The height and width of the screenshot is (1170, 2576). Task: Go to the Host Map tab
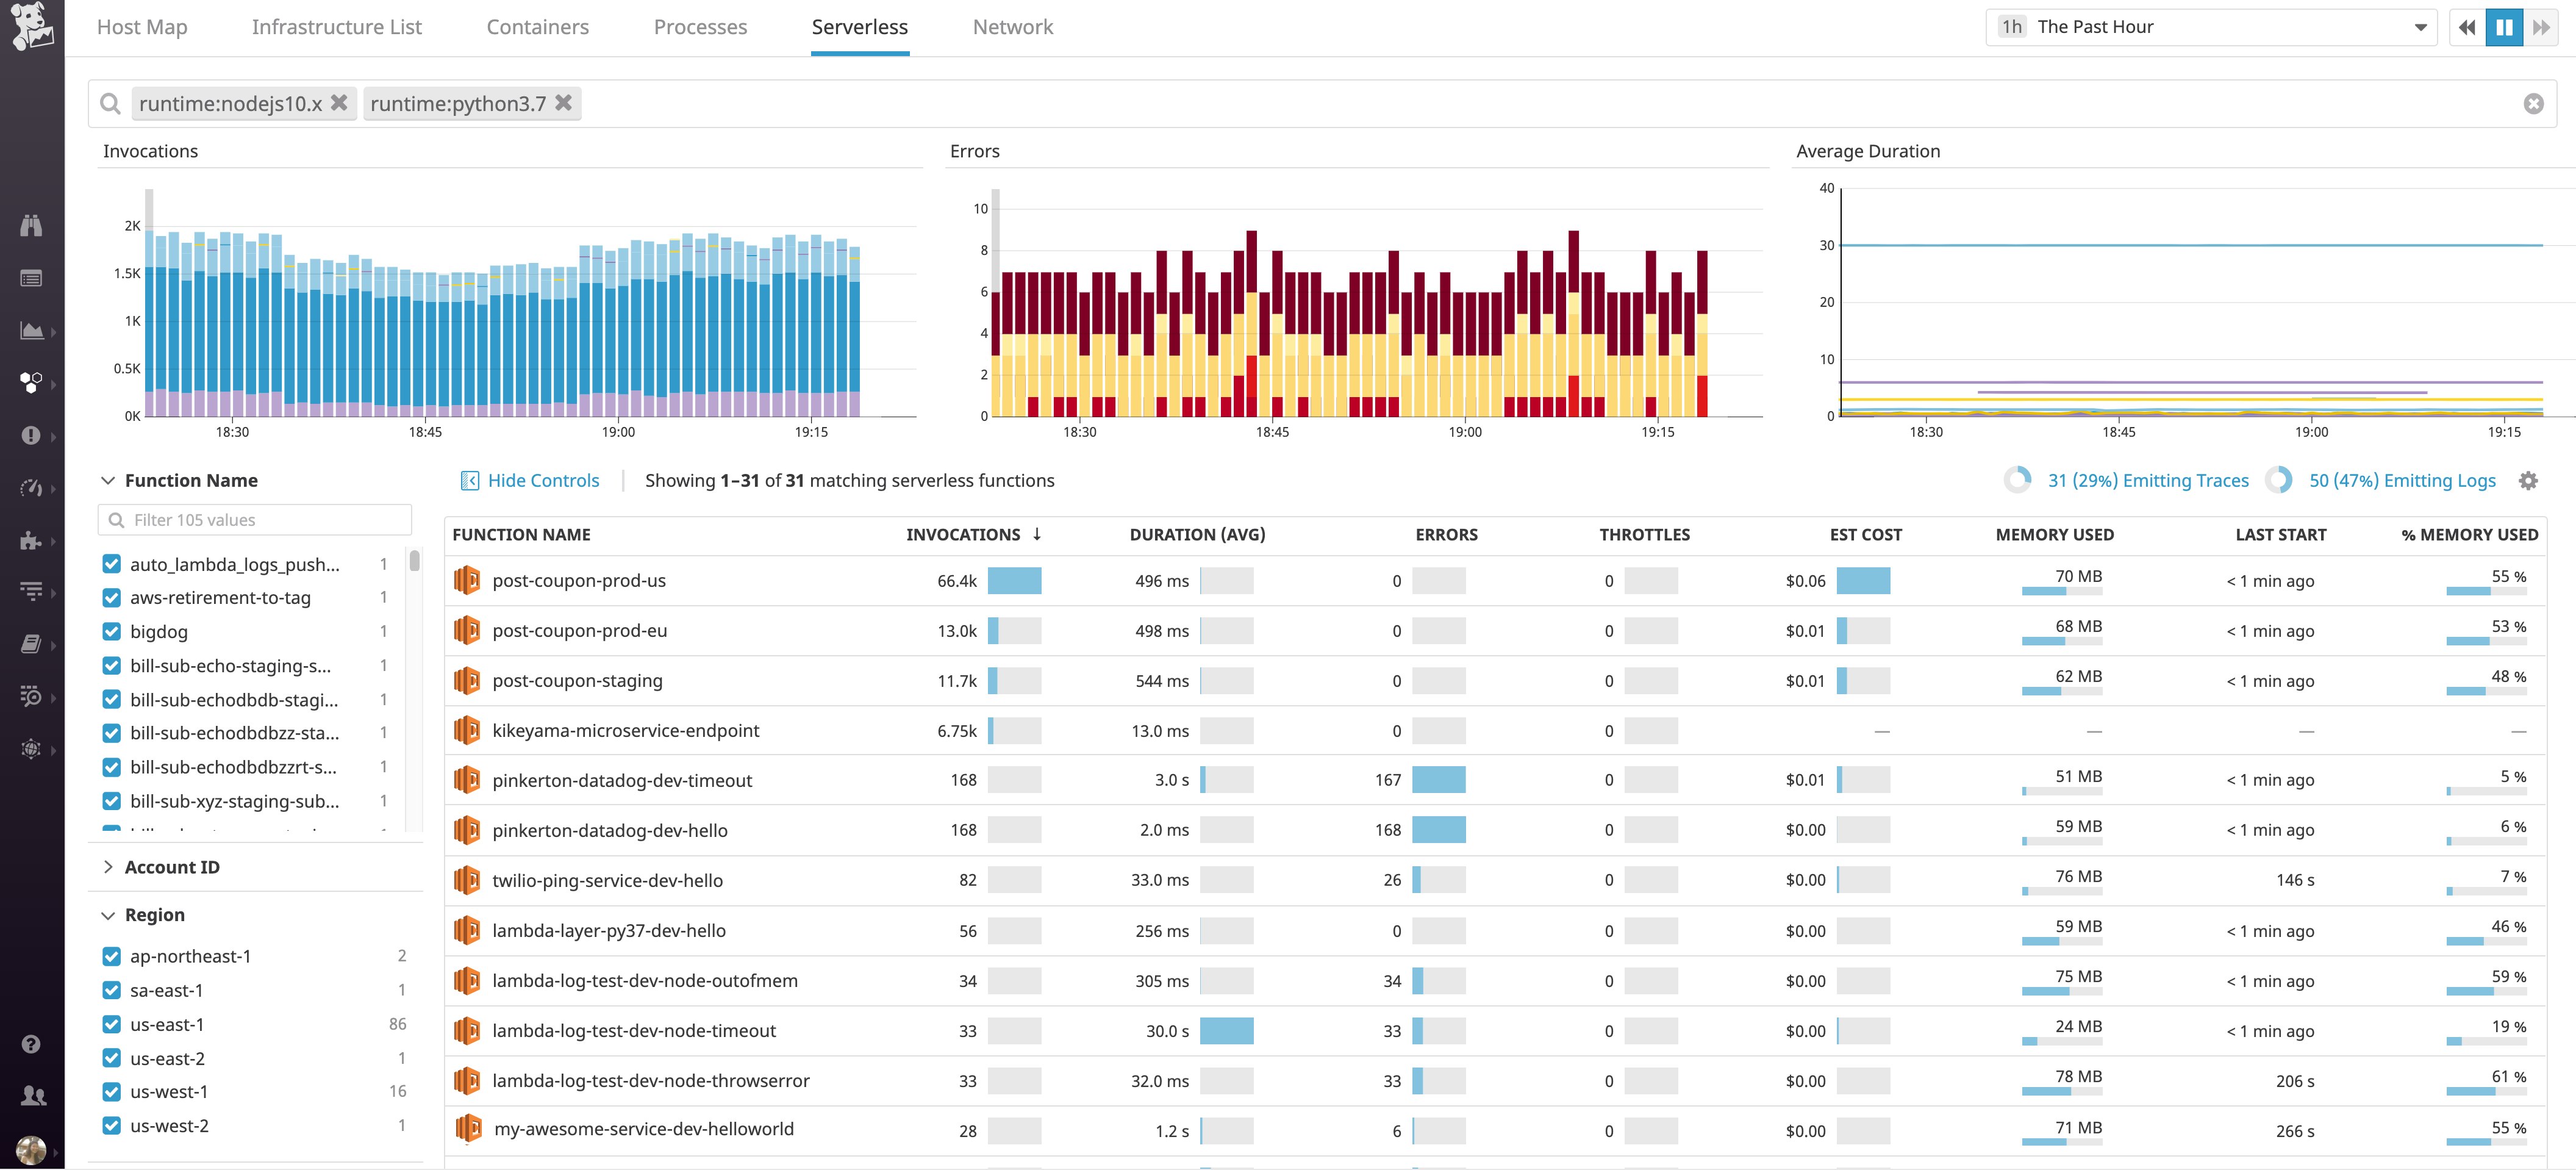click(141, 27)
